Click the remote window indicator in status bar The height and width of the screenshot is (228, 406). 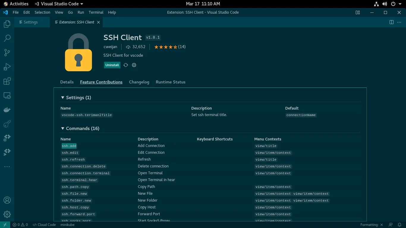tap(5, 225)
